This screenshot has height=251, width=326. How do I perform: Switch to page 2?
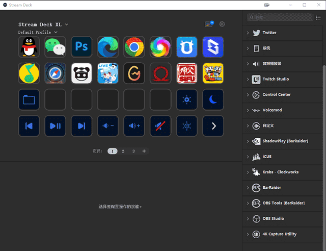tap(123, 151)
